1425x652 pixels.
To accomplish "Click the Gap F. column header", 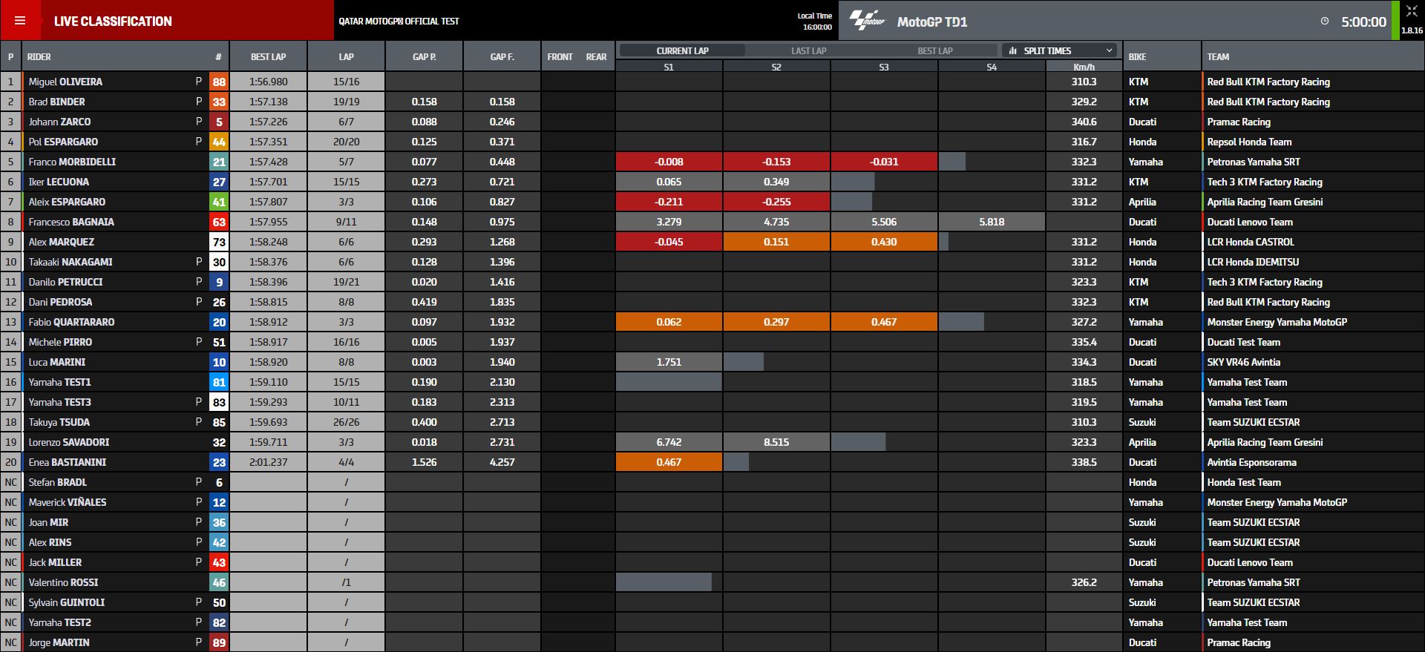I will (502, 56).
